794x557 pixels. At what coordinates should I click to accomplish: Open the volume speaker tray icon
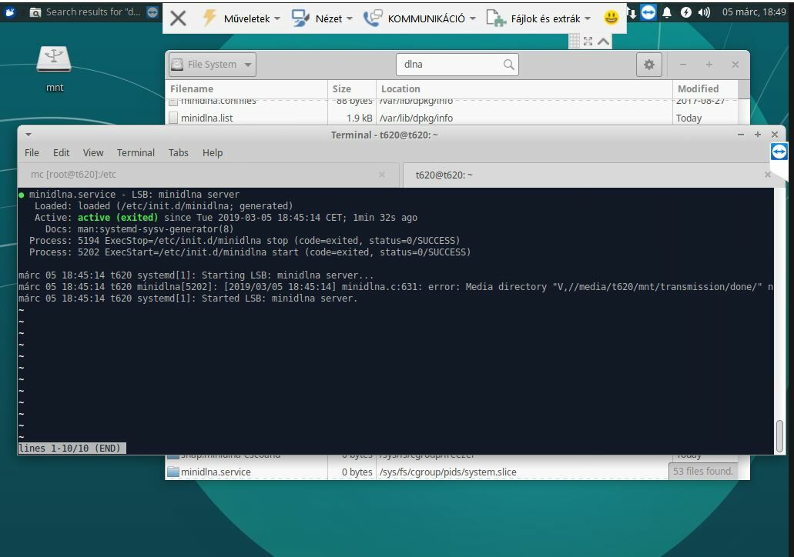pos(704,12)
